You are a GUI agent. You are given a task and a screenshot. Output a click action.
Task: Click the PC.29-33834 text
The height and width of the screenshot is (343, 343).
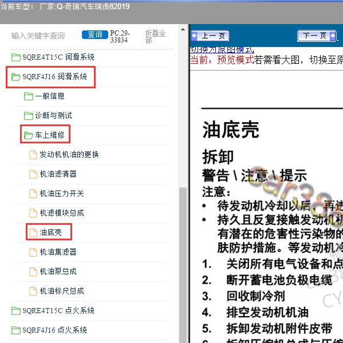click(120, 37)
